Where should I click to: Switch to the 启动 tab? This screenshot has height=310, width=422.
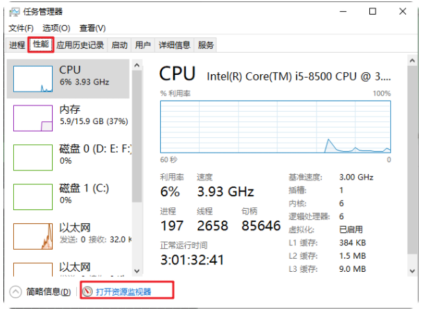click(119, 45)
